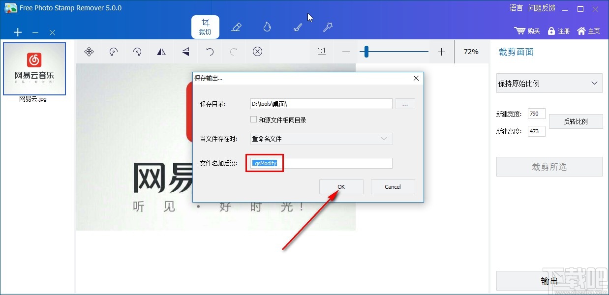Click the browse "..." button for 保存目录
Image resolution: width=609 pixels, height=295 pixels.
405,104
